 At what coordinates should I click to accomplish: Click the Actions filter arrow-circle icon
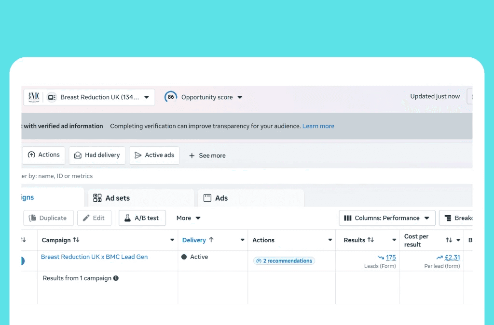[x=31, y=155]
